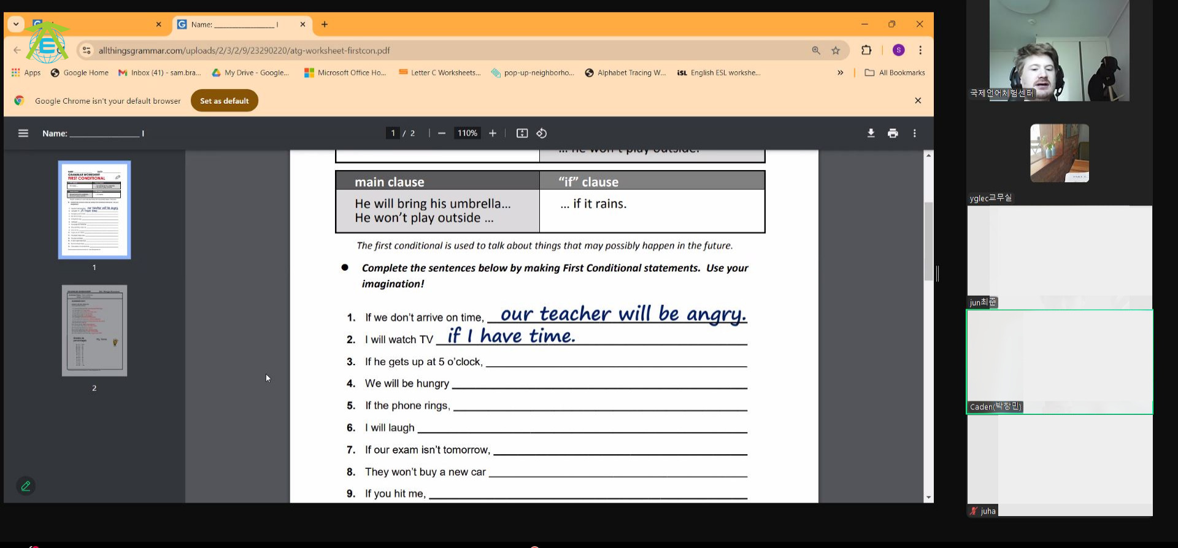
Task: Download the PDF file
Action: tap(871, 133)
